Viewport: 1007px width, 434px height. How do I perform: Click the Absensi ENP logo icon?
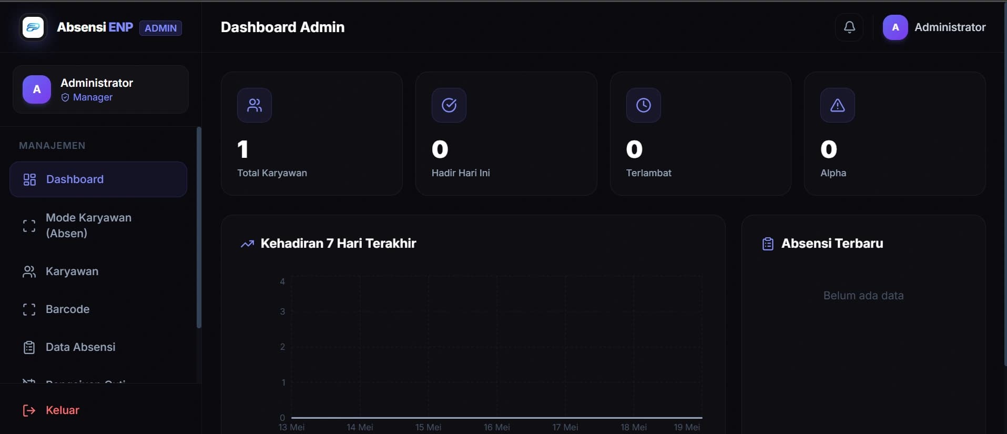point(33,27)
